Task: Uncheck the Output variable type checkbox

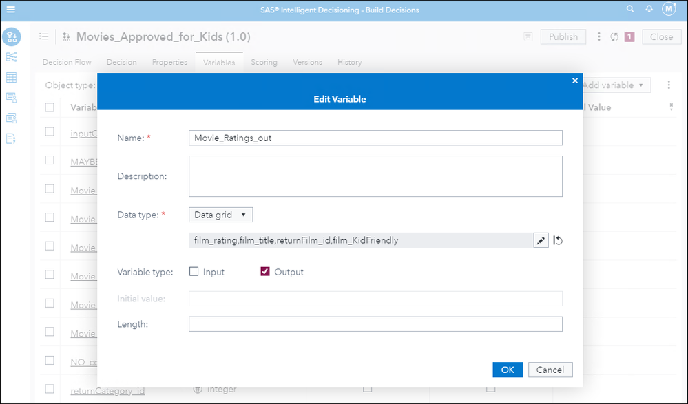Action: 265,272
